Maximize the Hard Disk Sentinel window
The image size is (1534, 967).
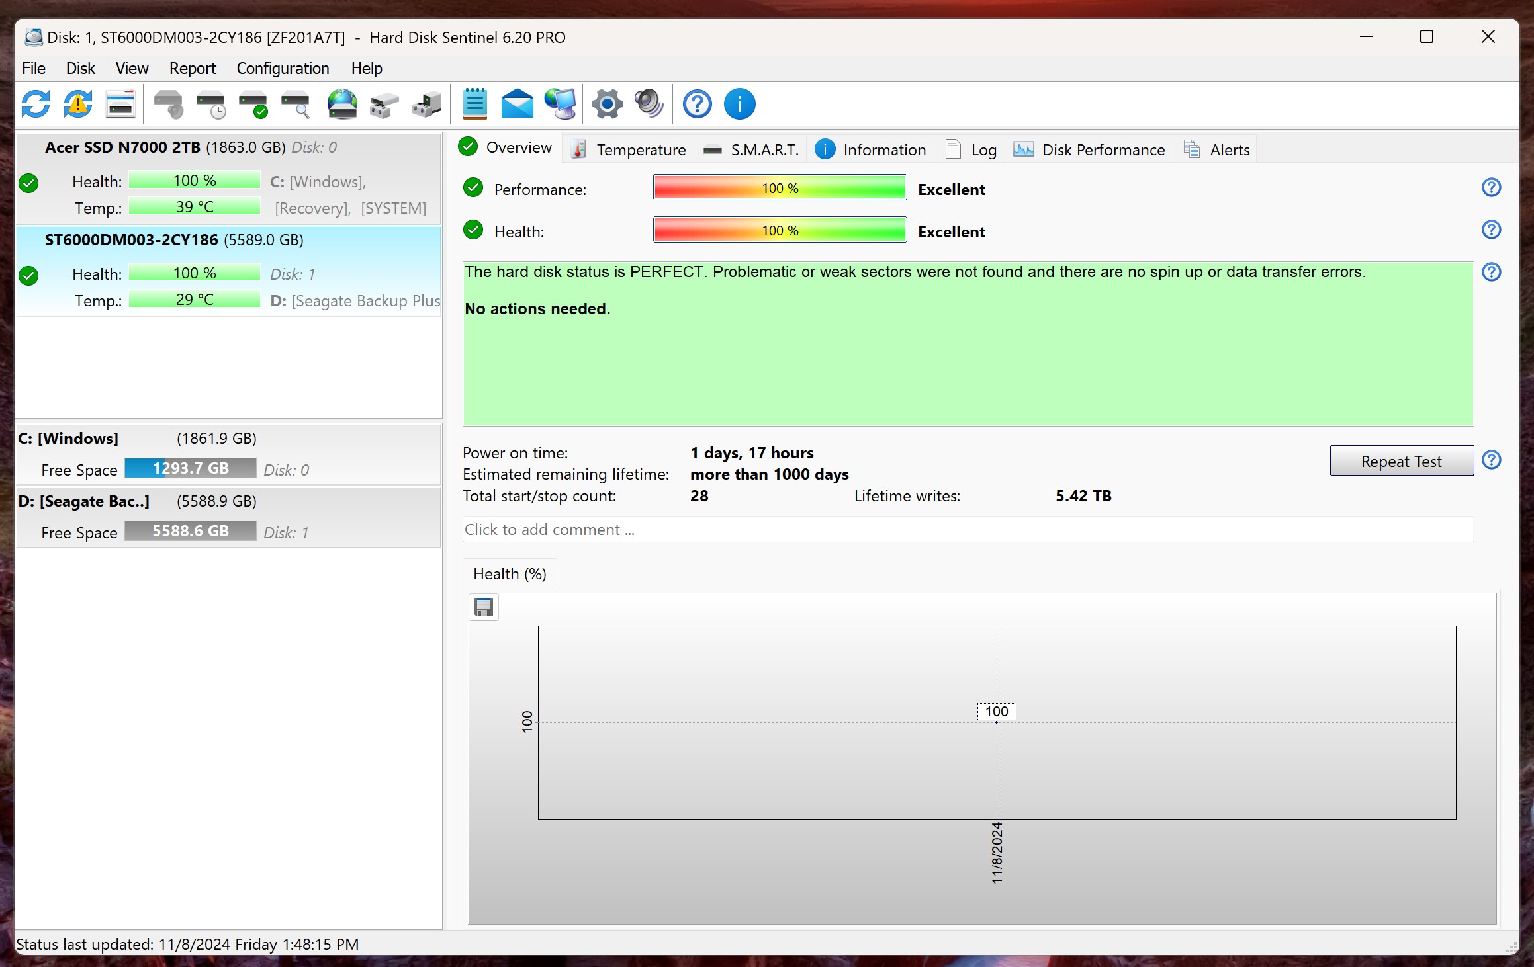1427,37
